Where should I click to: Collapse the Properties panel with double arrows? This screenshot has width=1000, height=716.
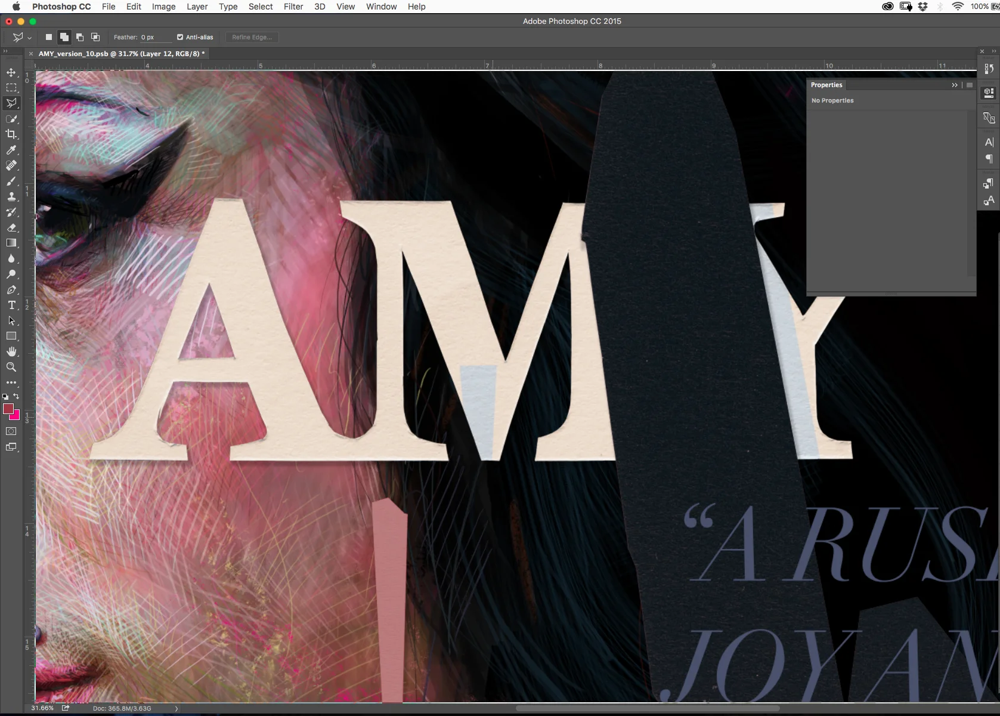pyautogui.click(x=955, y=85)
